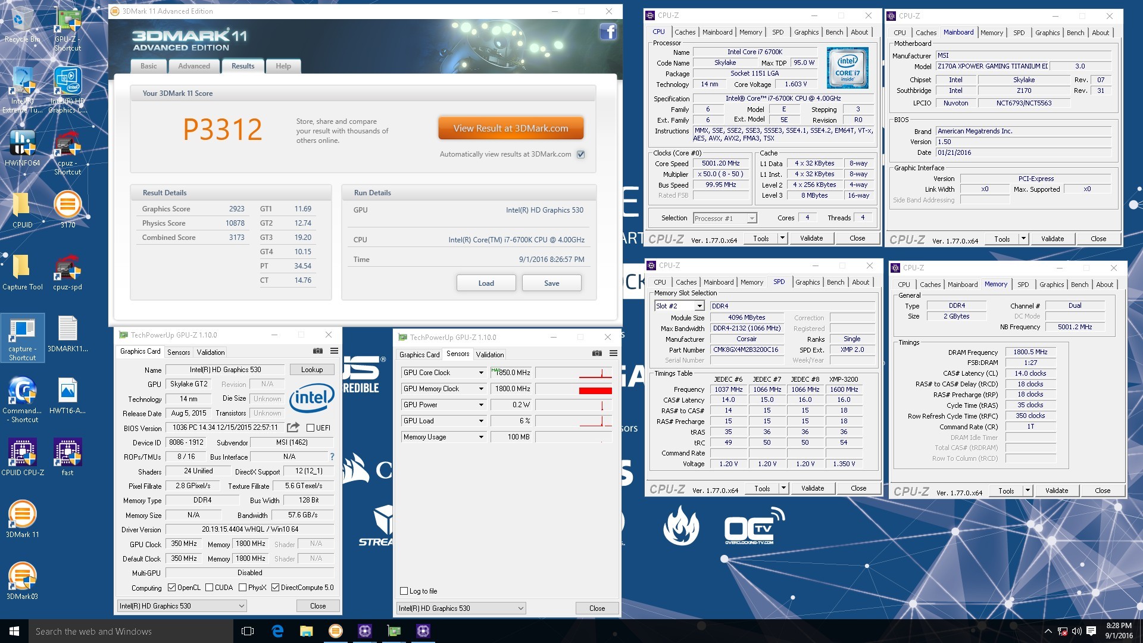Open HWT16-A image file icon
Screen dimensions: 1143x643
tap(67, 396)
